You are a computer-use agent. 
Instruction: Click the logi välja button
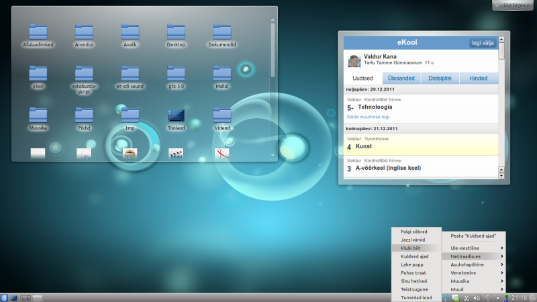483,43
